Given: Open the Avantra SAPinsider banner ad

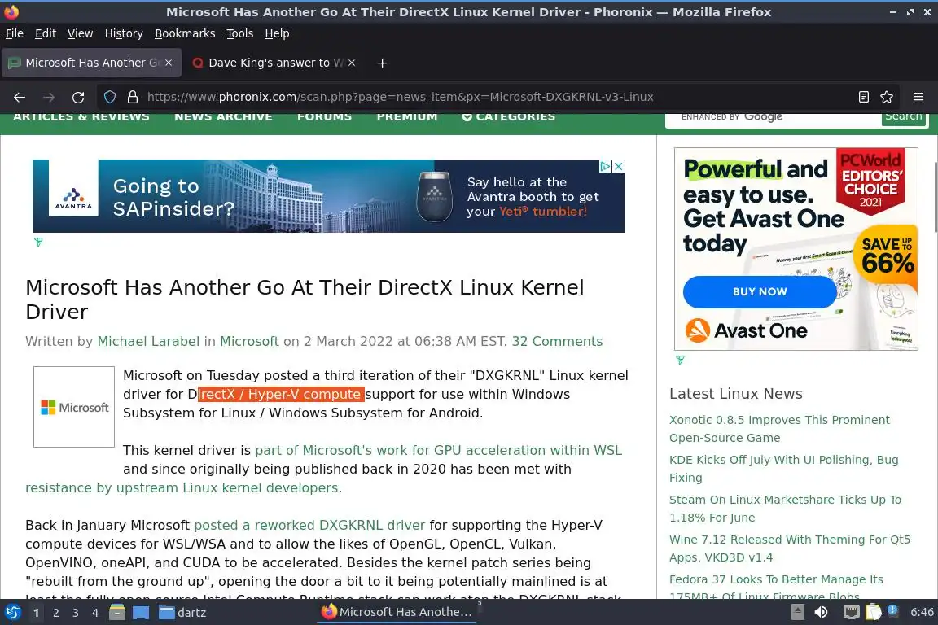Looking at the screenshot, I should click(x=328, y=196).
